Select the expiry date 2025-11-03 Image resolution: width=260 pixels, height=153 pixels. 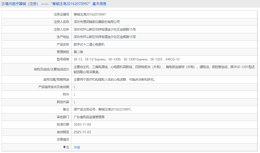(x=82, y=132)
